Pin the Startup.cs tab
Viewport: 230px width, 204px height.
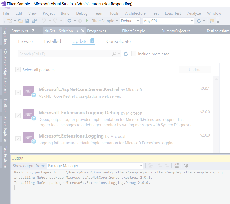[x=33, y=31]
